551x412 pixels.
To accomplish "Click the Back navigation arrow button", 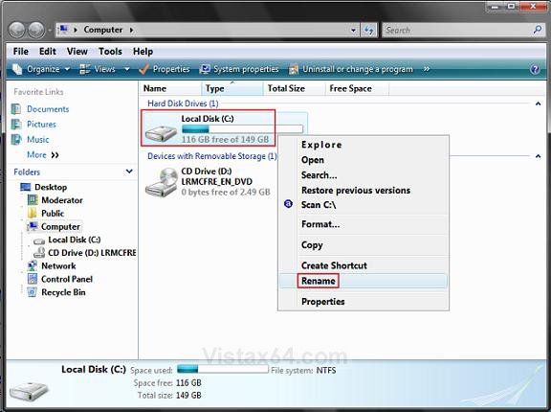I will pos(16,31).
